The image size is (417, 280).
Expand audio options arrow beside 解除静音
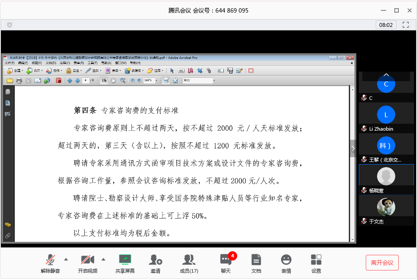pos(66,259)
